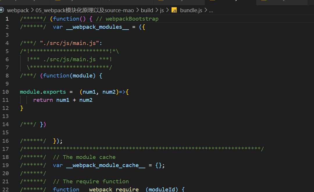The height and width of the screenshot is (192, 314).
Task: Click the !*** ./src/js/main.js ***! comment
Action: click(69, 59)
